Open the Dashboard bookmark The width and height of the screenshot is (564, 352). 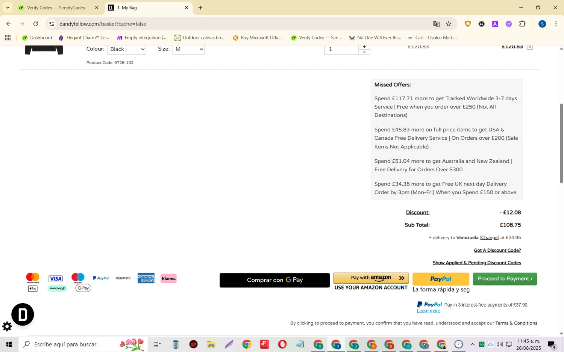(x=37, y=38)
